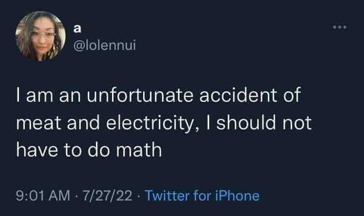Click the word "have" in the tweet
The image size is (364, 216).
click(x=37, y=150)
